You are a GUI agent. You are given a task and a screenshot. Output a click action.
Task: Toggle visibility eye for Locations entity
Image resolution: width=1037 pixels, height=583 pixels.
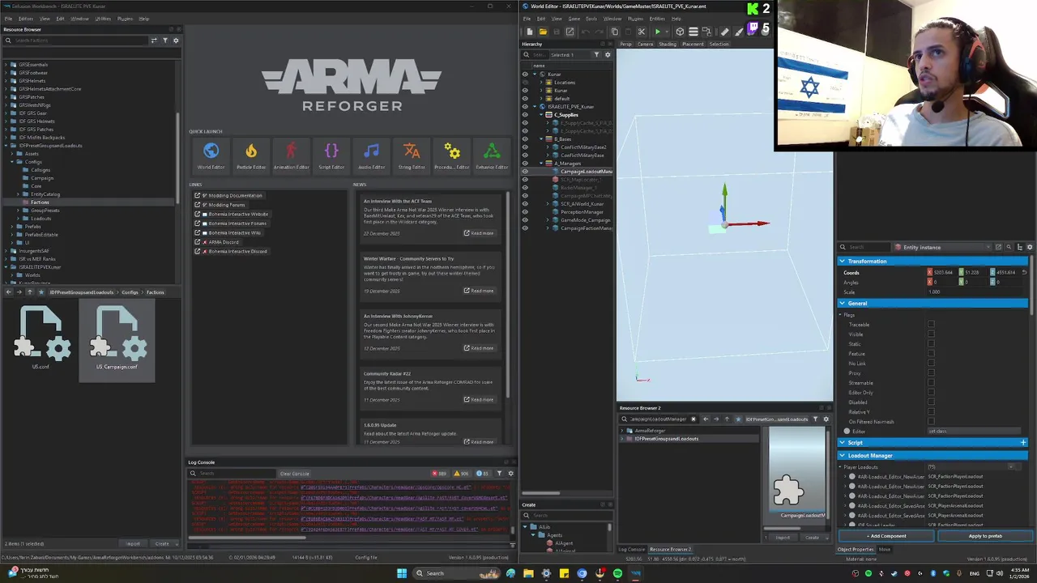coord(524,82)
